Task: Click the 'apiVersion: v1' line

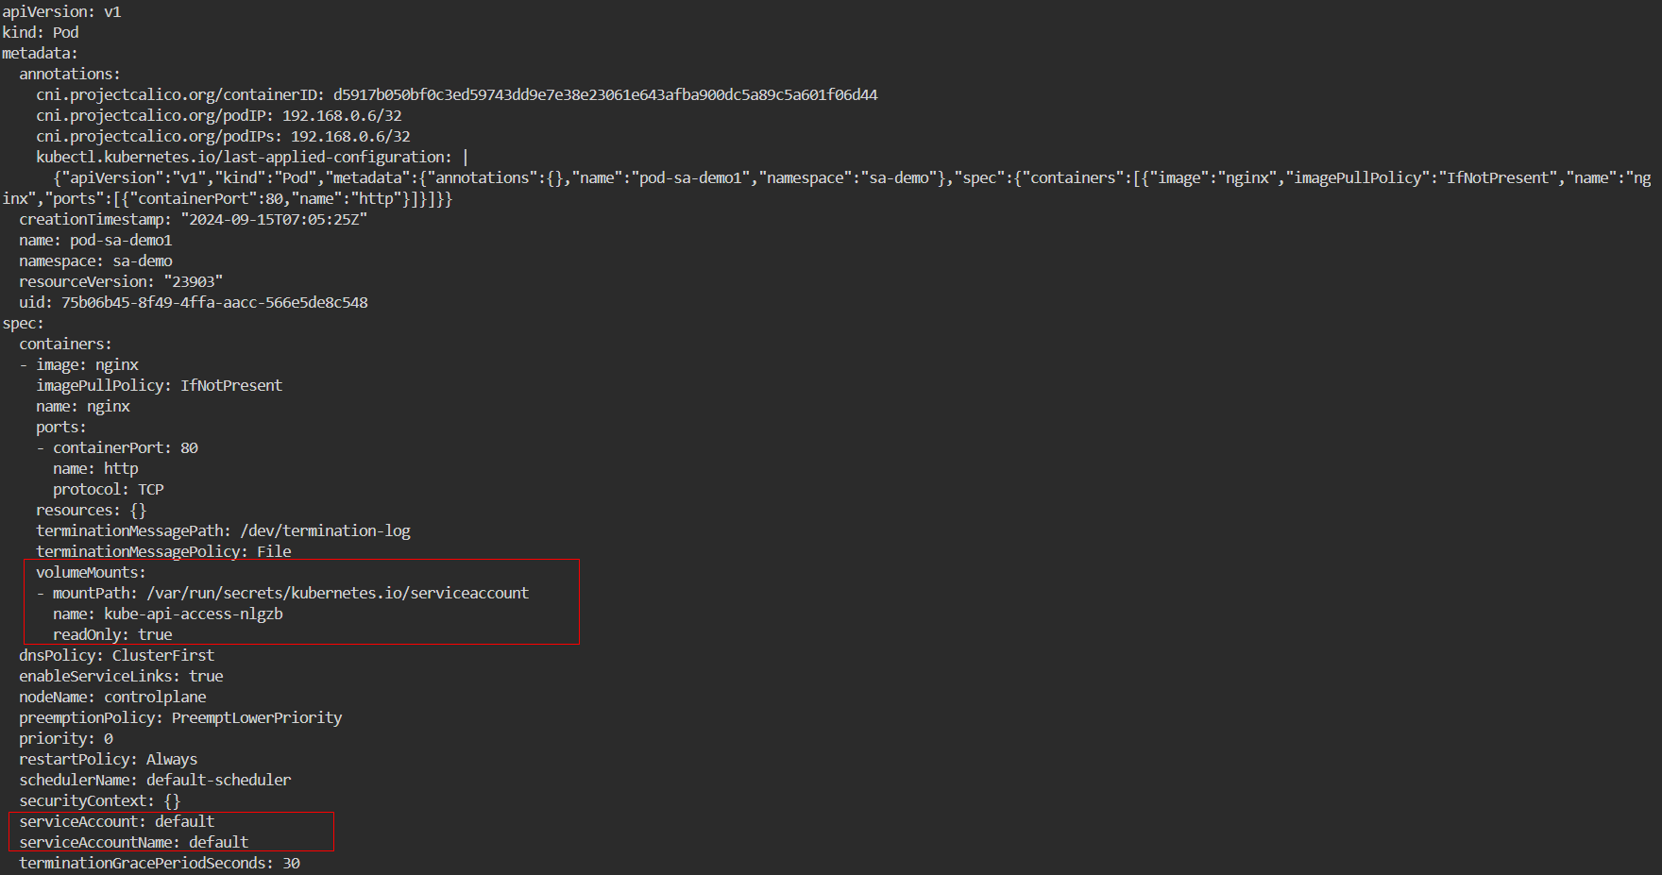Action: (x=61, y=12)
